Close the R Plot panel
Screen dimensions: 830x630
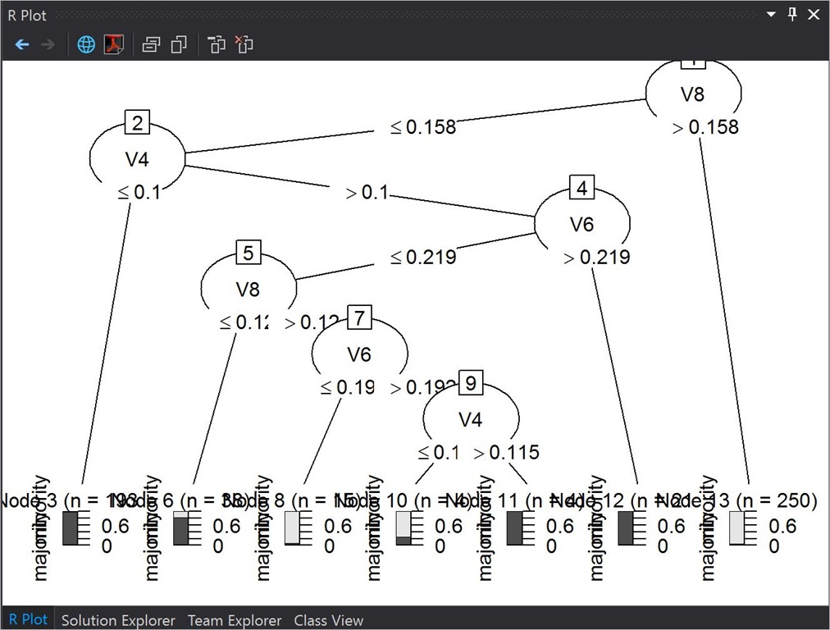(x=814, y=15)
